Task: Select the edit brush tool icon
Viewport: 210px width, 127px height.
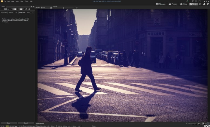Action: click(x=6, y=9)
